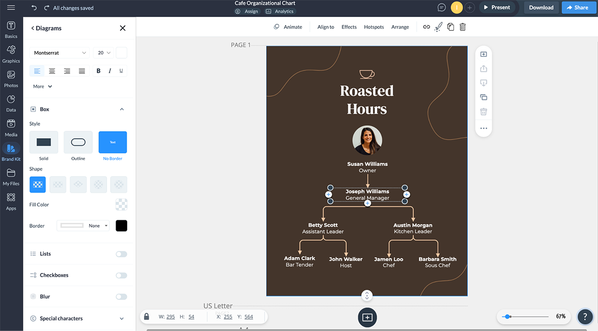Turn on the Checkboxes toggle

121,275
